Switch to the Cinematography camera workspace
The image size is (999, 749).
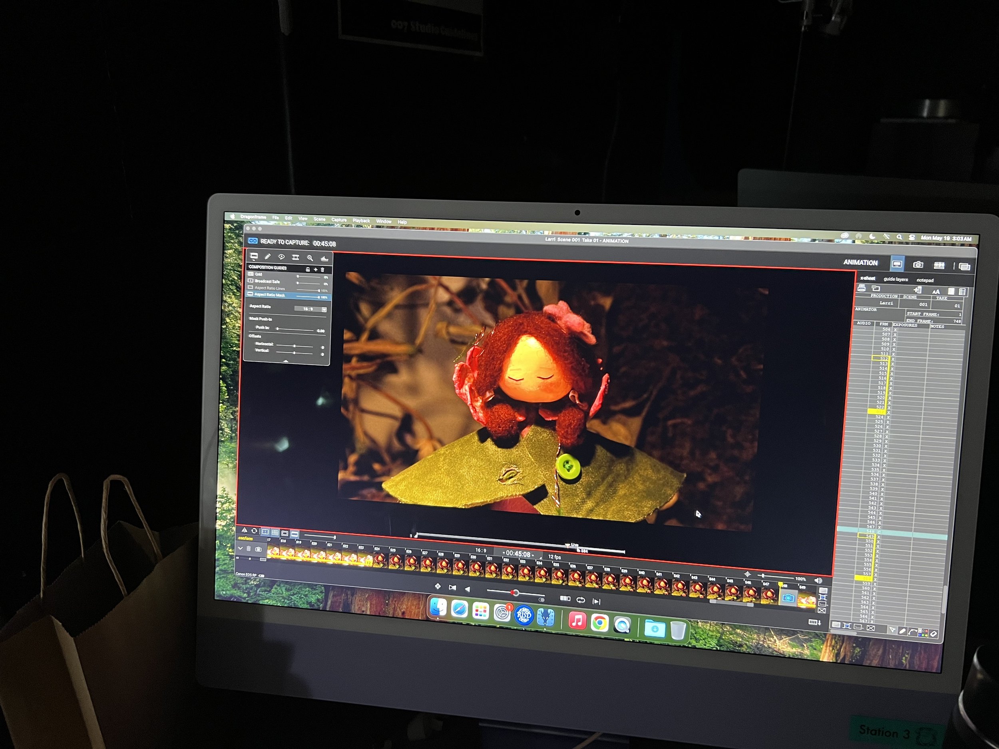coord(918,265)
